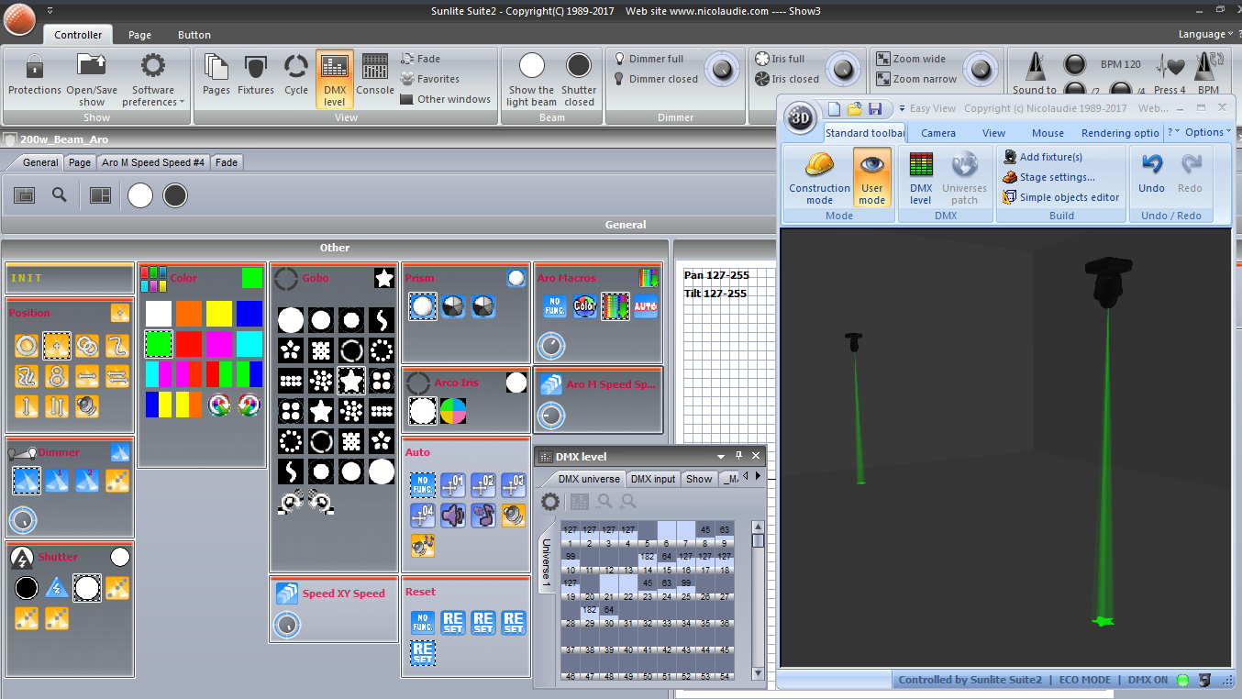
Task: Click the Dimmer closed button
Action: tap(656, 79)
